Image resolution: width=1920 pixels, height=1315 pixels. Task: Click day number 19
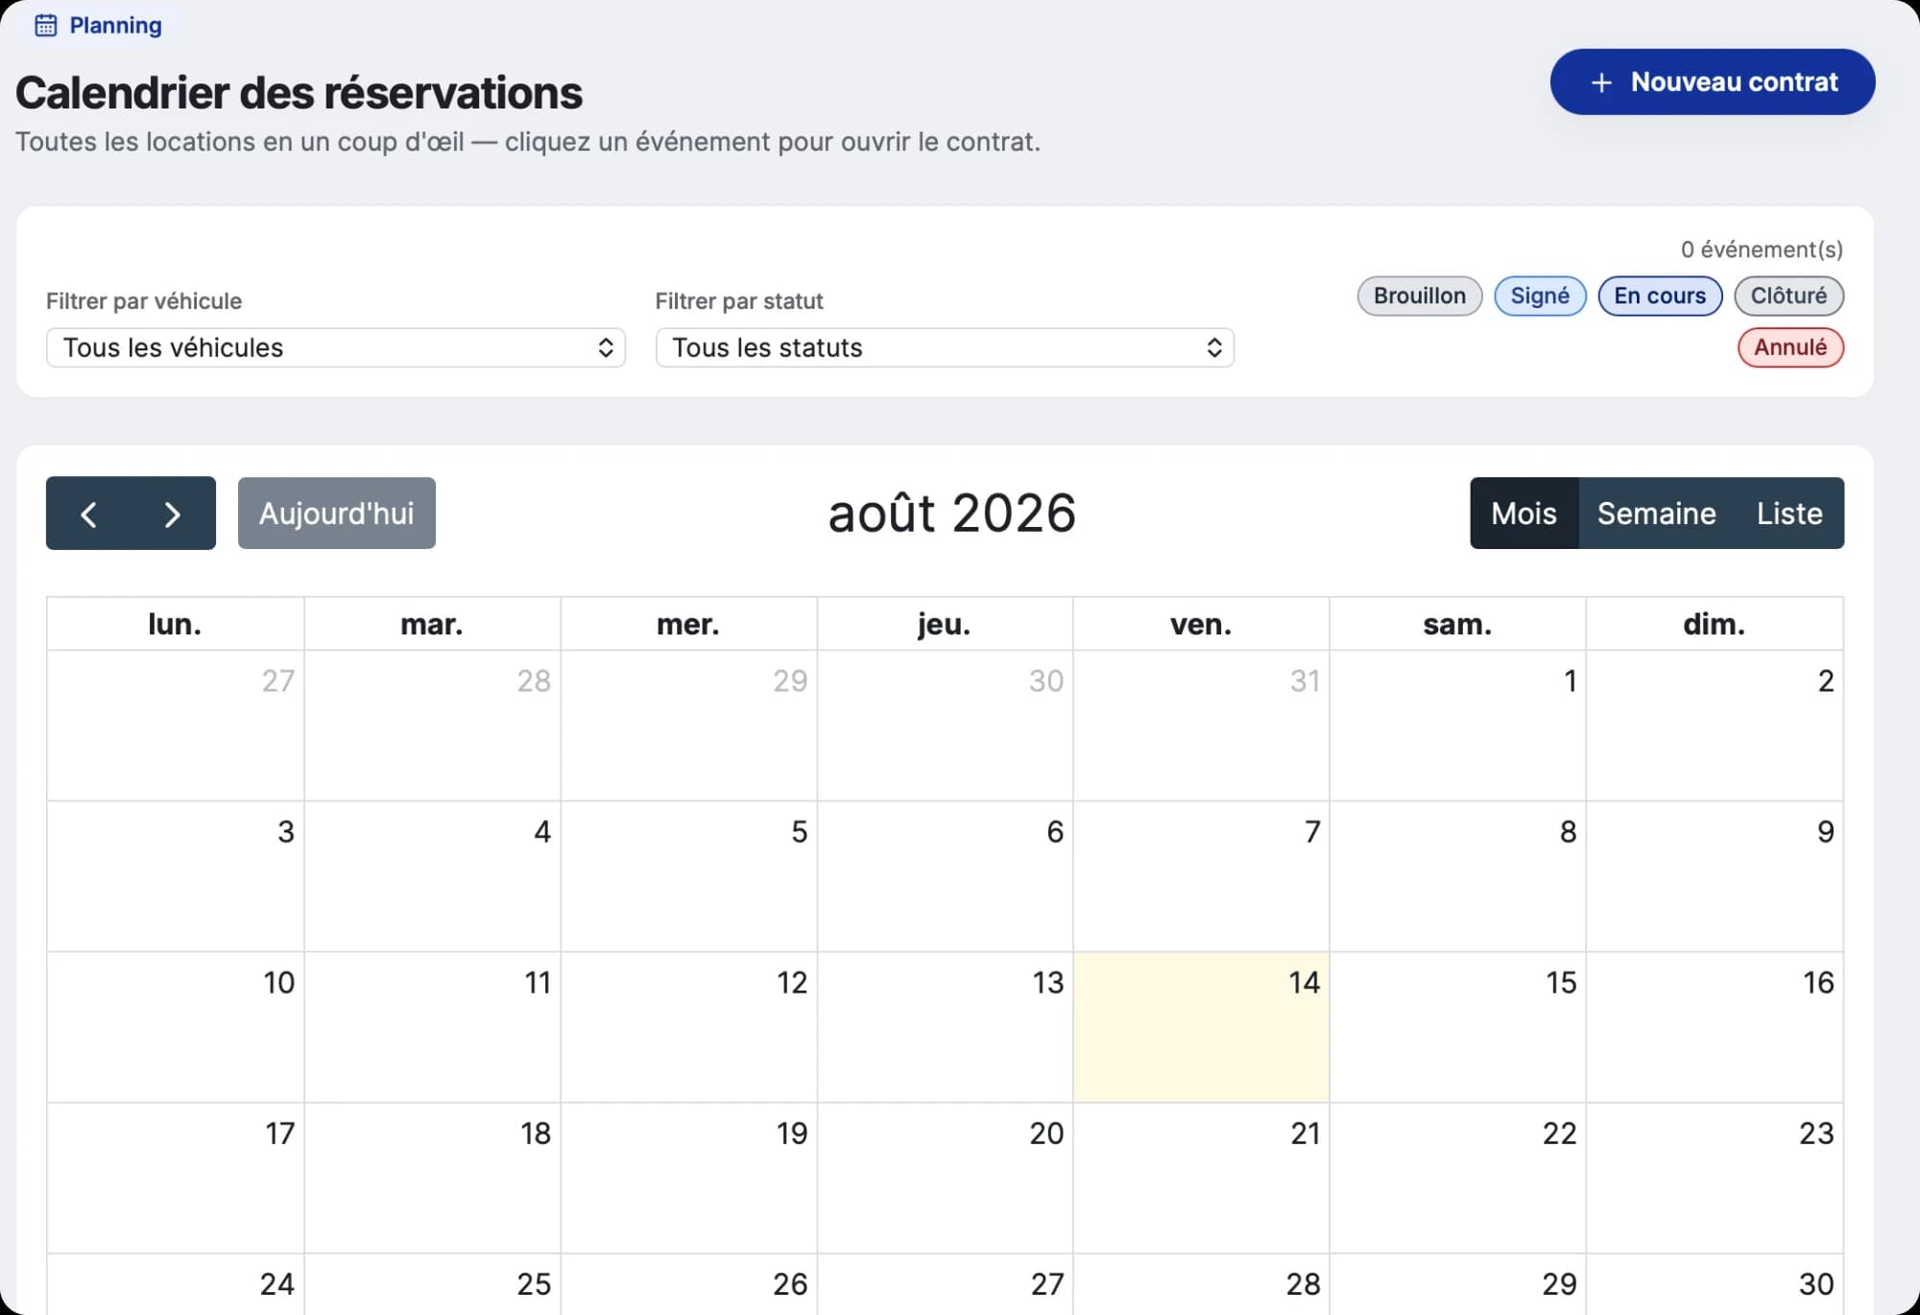coord(792,1133)
